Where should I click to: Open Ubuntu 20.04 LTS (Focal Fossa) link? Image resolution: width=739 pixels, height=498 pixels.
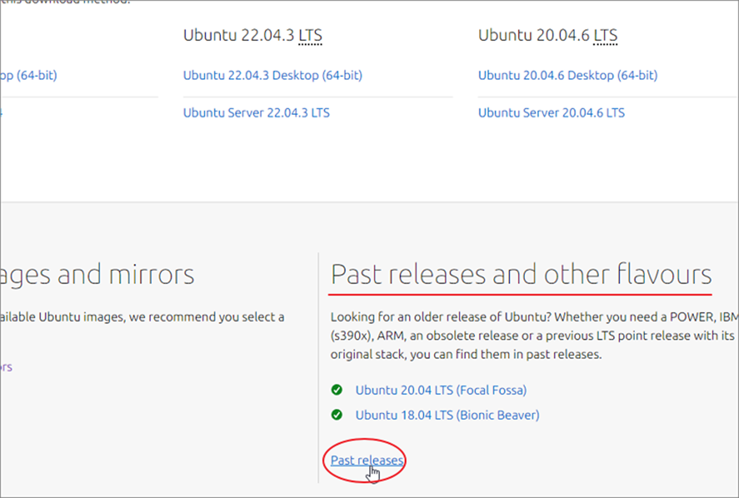(441, 390)
